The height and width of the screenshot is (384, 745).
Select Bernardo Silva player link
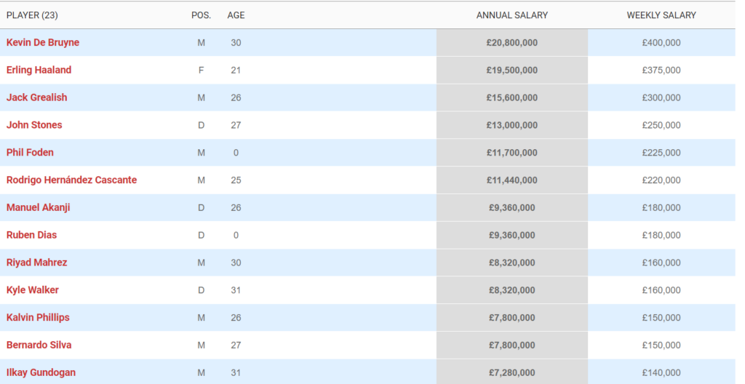[39, 345]
